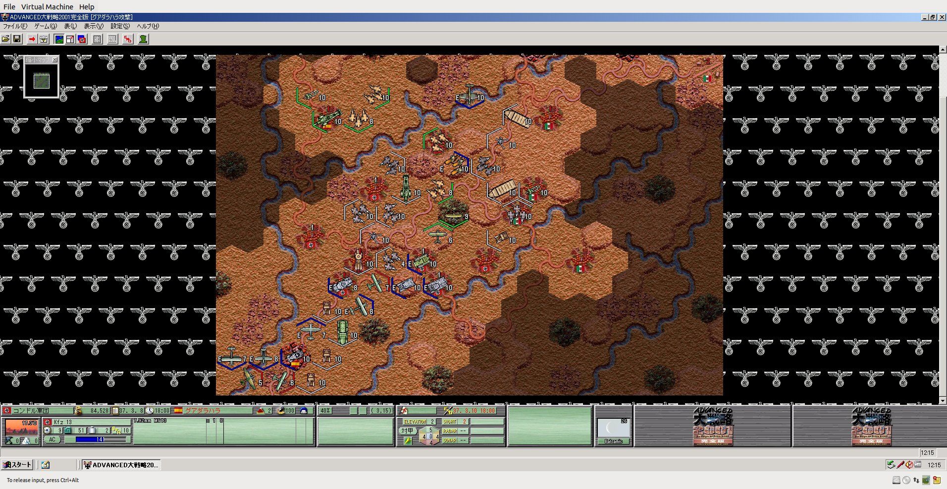Click the red arrow toolbar icon
The width and height of the screenshot is (947, 489).
(x=32, y=39)
